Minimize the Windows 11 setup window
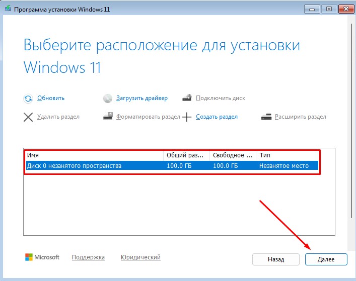The width and height of the screenshot is (356, 281). coord(312,9)
